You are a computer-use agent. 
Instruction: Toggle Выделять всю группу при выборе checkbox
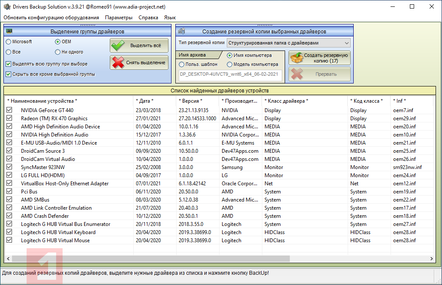pyautogui.click(x=9, y=64)
